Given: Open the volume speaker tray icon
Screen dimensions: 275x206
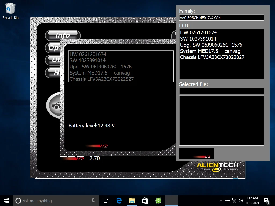Looking at the screenshot, I should [240, 201].
